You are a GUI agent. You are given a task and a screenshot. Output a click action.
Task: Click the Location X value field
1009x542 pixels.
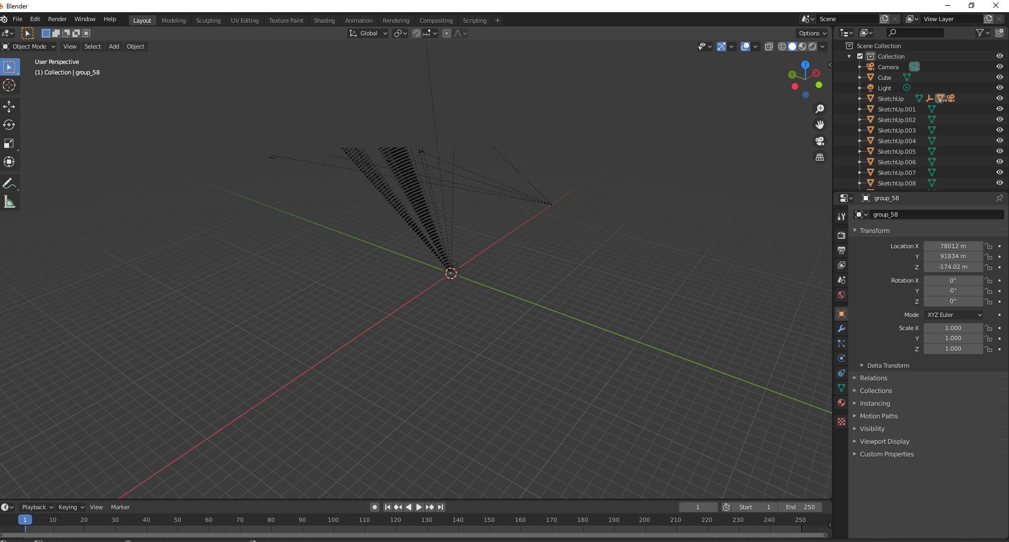[x=952, y=246]
